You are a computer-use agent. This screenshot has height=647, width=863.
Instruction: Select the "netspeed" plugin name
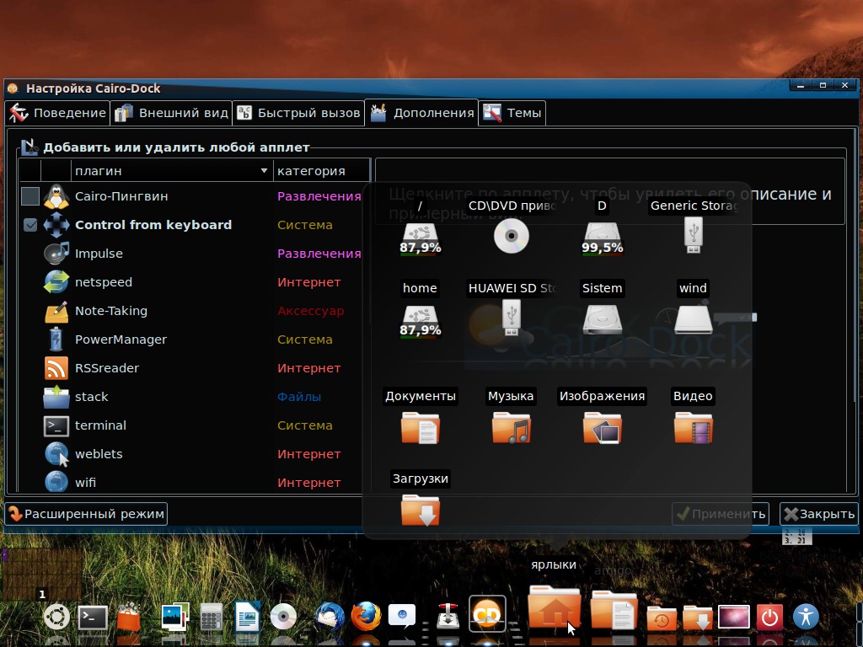[x=104, y=282]
